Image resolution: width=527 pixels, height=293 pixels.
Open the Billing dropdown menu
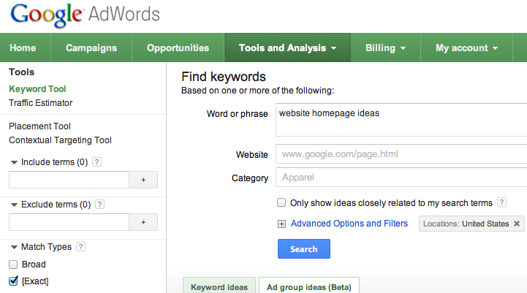point(385,47)
